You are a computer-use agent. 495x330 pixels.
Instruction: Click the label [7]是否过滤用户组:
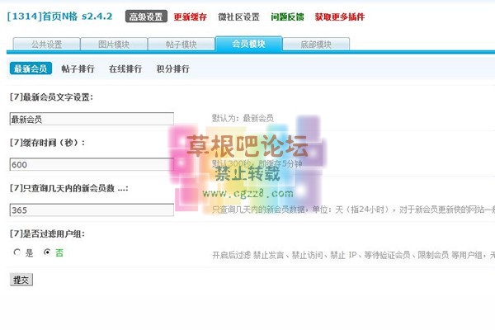[x=47, y=234]
